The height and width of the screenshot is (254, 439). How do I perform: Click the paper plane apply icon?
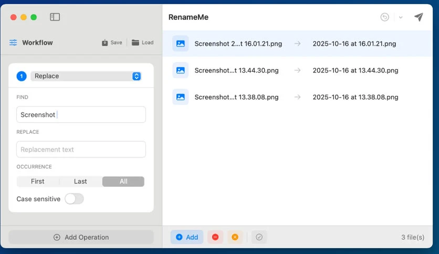419,17
